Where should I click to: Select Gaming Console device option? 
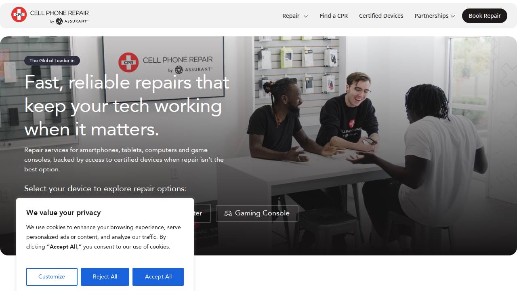(257, 213)
